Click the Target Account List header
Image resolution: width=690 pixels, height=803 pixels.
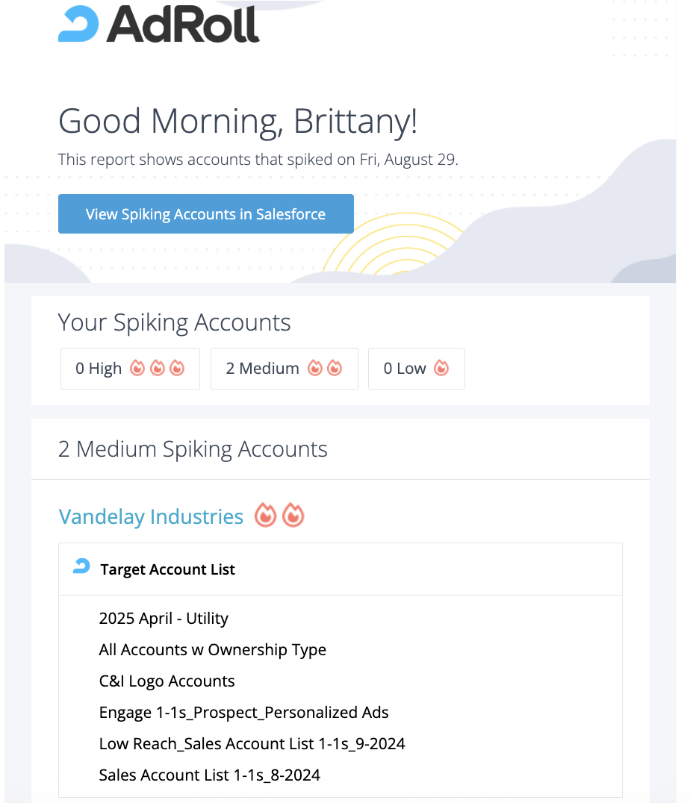[x=167, y=569]
